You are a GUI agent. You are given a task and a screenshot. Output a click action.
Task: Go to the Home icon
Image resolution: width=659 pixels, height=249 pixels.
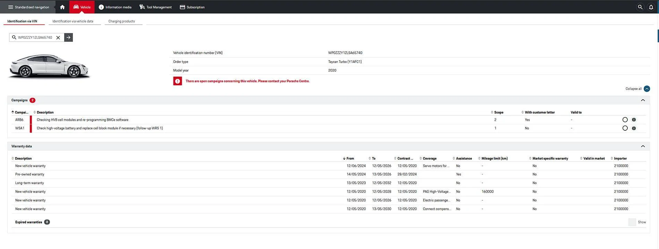[x=62, y=7]
